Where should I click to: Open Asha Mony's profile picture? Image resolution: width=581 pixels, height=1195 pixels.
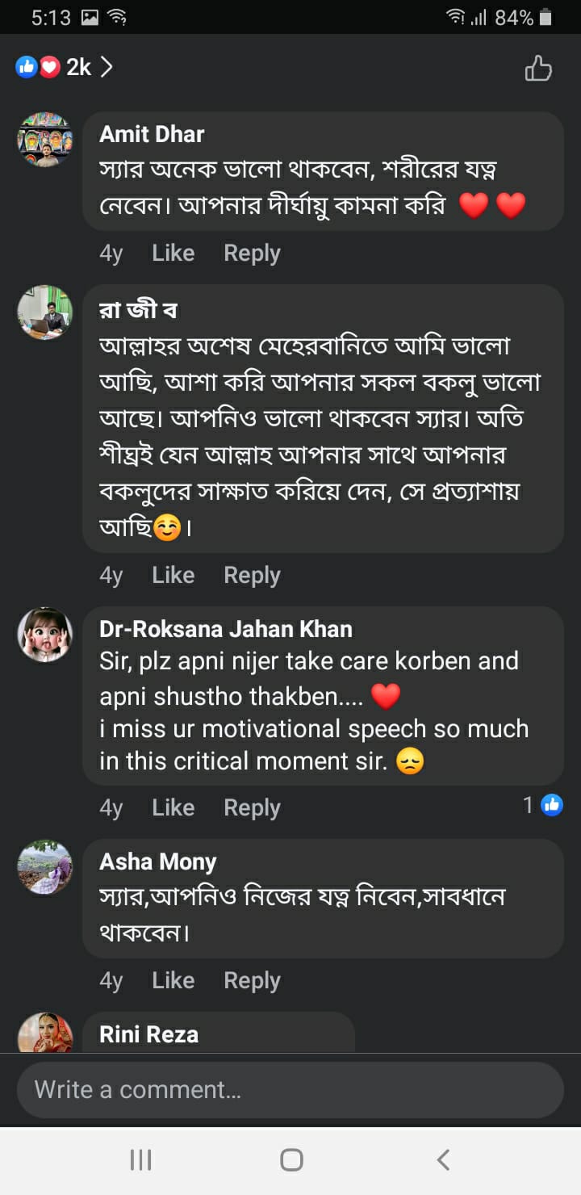point(45,867)
